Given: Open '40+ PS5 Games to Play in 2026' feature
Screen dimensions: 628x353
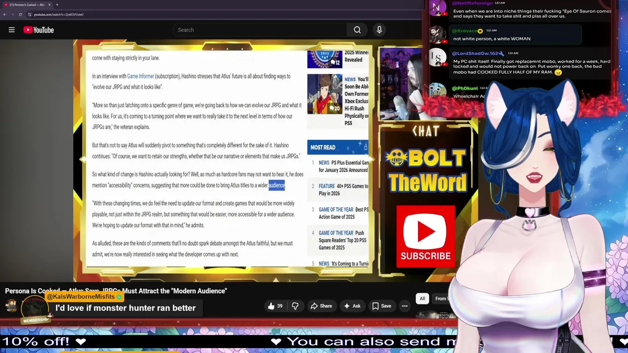Looking at the screenshot, I should tap(343, 190).
